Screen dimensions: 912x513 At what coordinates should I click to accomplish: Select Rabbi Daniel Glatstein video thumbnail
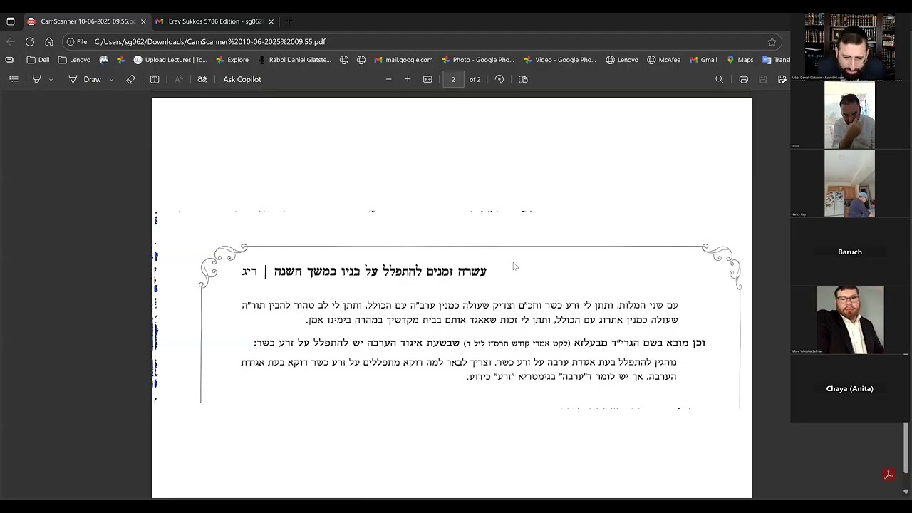point(850,46)
